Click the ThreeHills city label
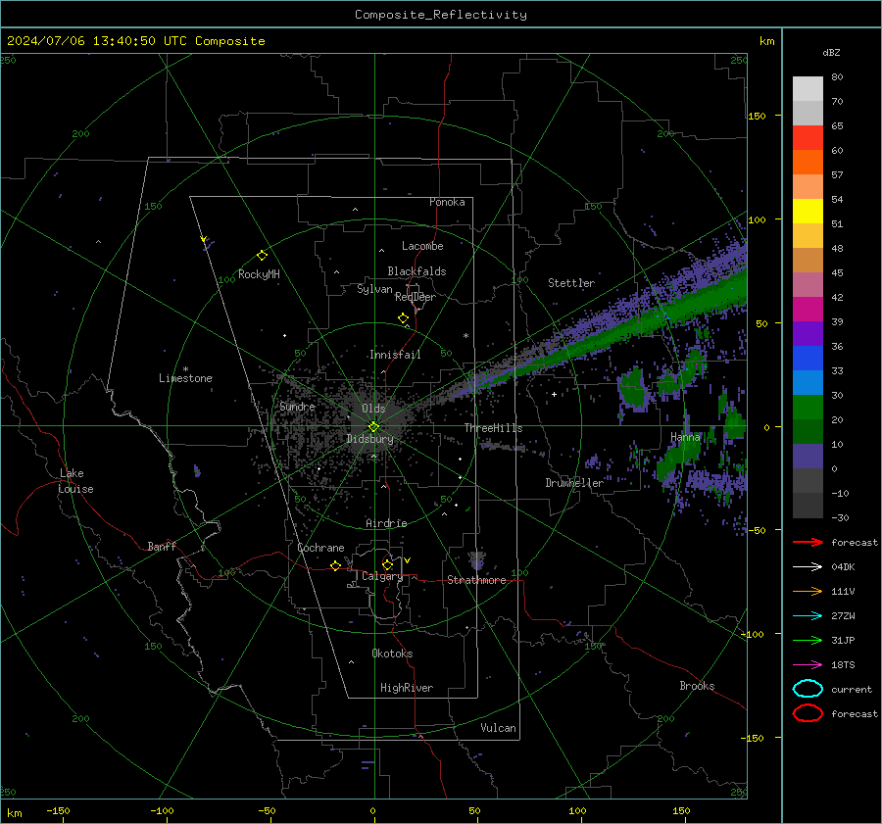This screenshot has height=824, width=882. [x=493, y=428]
